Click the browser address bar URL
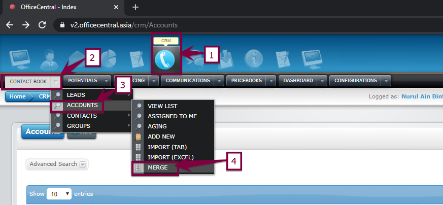The height and width of the screenshot is (205, 443). [124, 25]
